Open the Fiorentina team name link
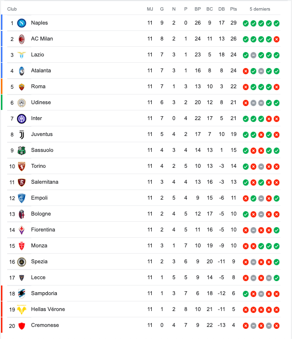292x339 pixels. [x=43, y=230]
